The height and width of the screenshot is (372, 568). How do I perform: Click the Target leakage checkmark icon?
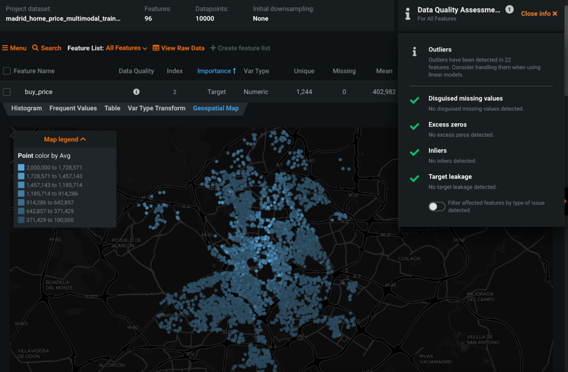(414, 178)
